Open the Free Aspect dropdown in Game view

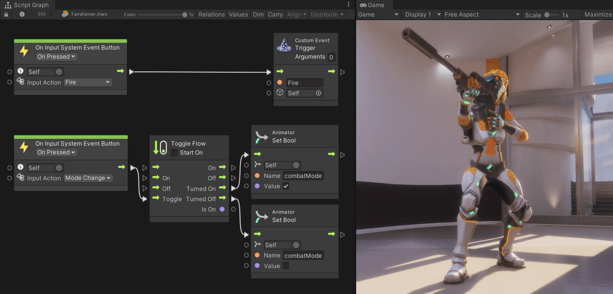[x=481, y=14]
